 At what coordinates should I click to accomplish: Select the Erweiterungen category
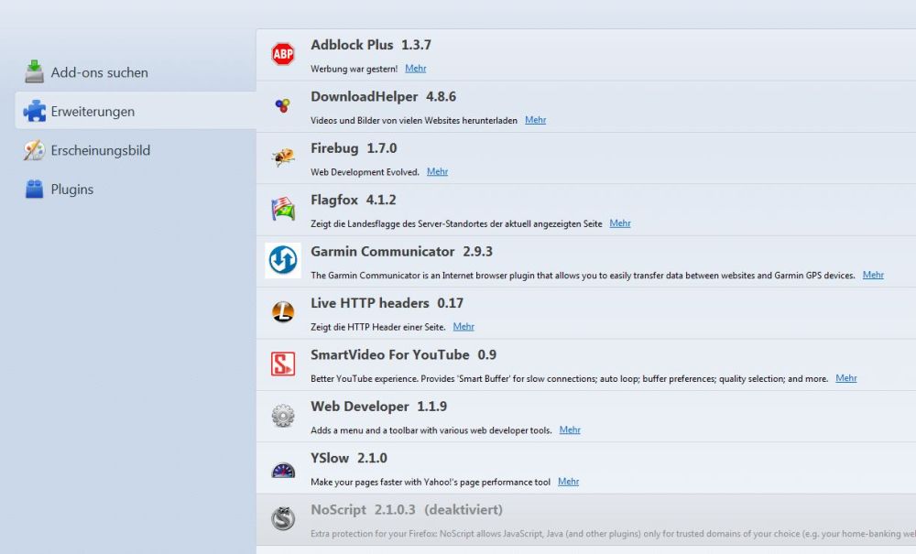(136, 111)
